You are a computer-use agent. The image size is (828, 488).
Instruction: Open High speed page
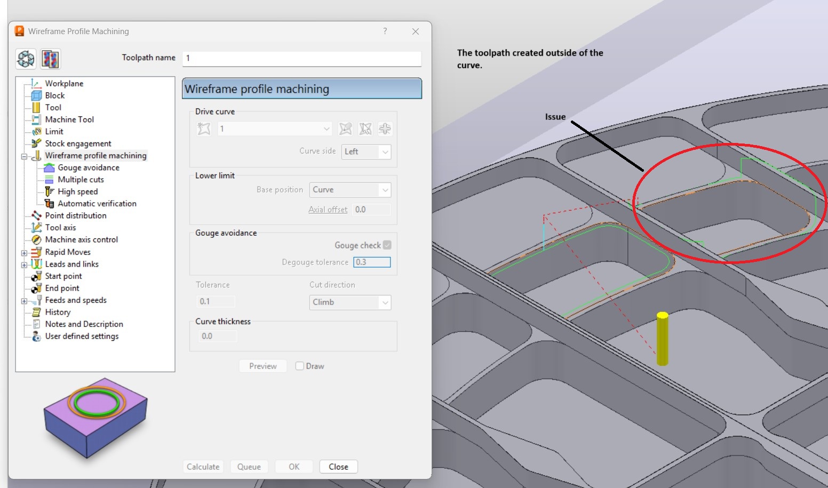[78, 191]
